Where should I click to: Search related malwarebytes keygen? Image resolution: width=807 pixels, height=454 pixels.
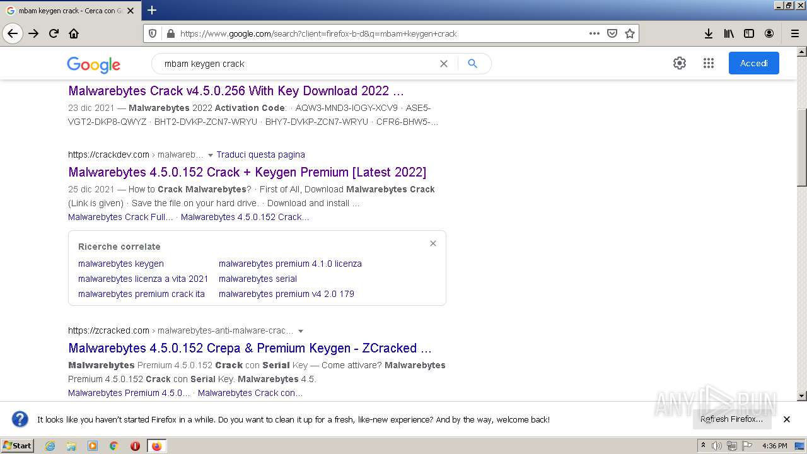[x=120, y=264]
